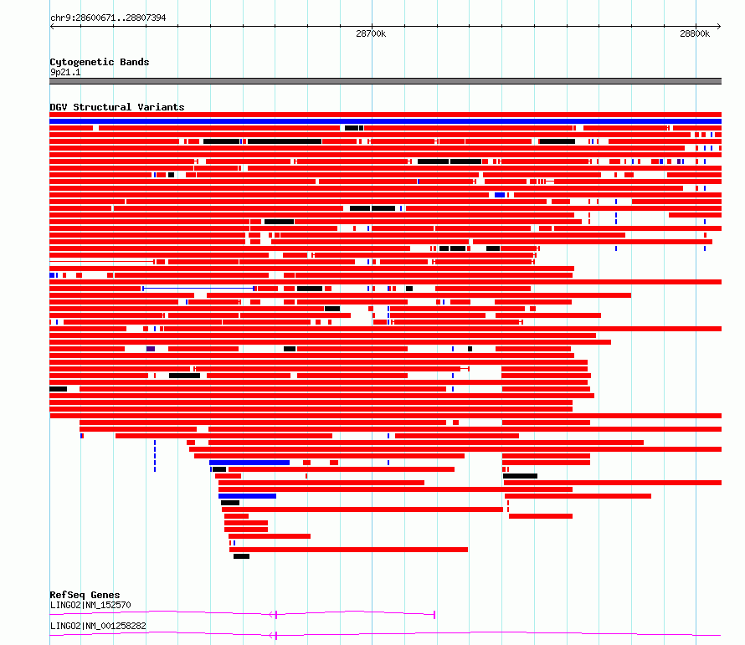Screen dimensions: 745x645
Task: Click the arrow exon marker of NM_001258282 gene
Action: tap(274, 636)
